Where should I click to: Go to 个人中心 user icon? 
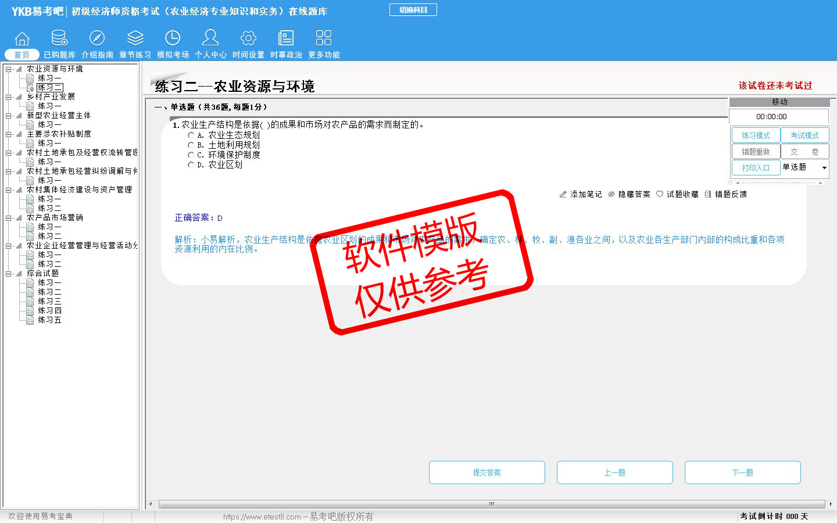(210, 38)
